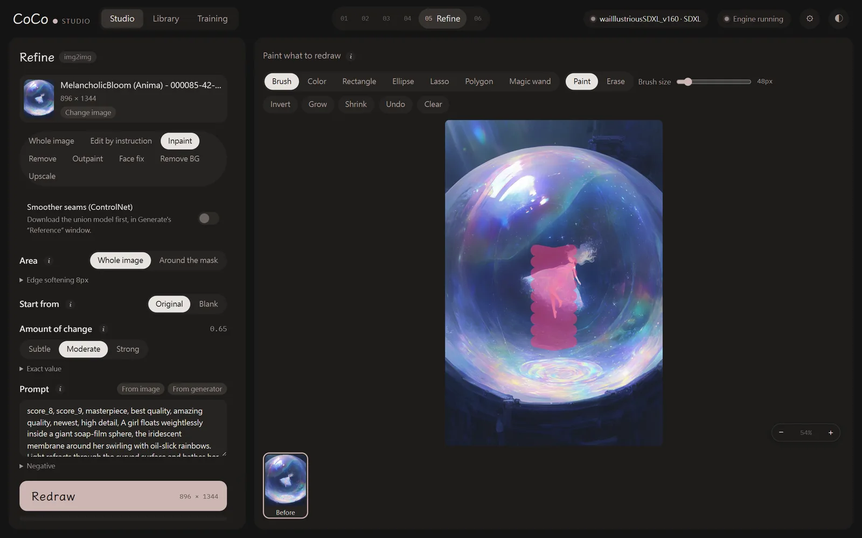Open the waiIllustriousSDXL model selector
862x538 pixels.
tap(646, 19)
